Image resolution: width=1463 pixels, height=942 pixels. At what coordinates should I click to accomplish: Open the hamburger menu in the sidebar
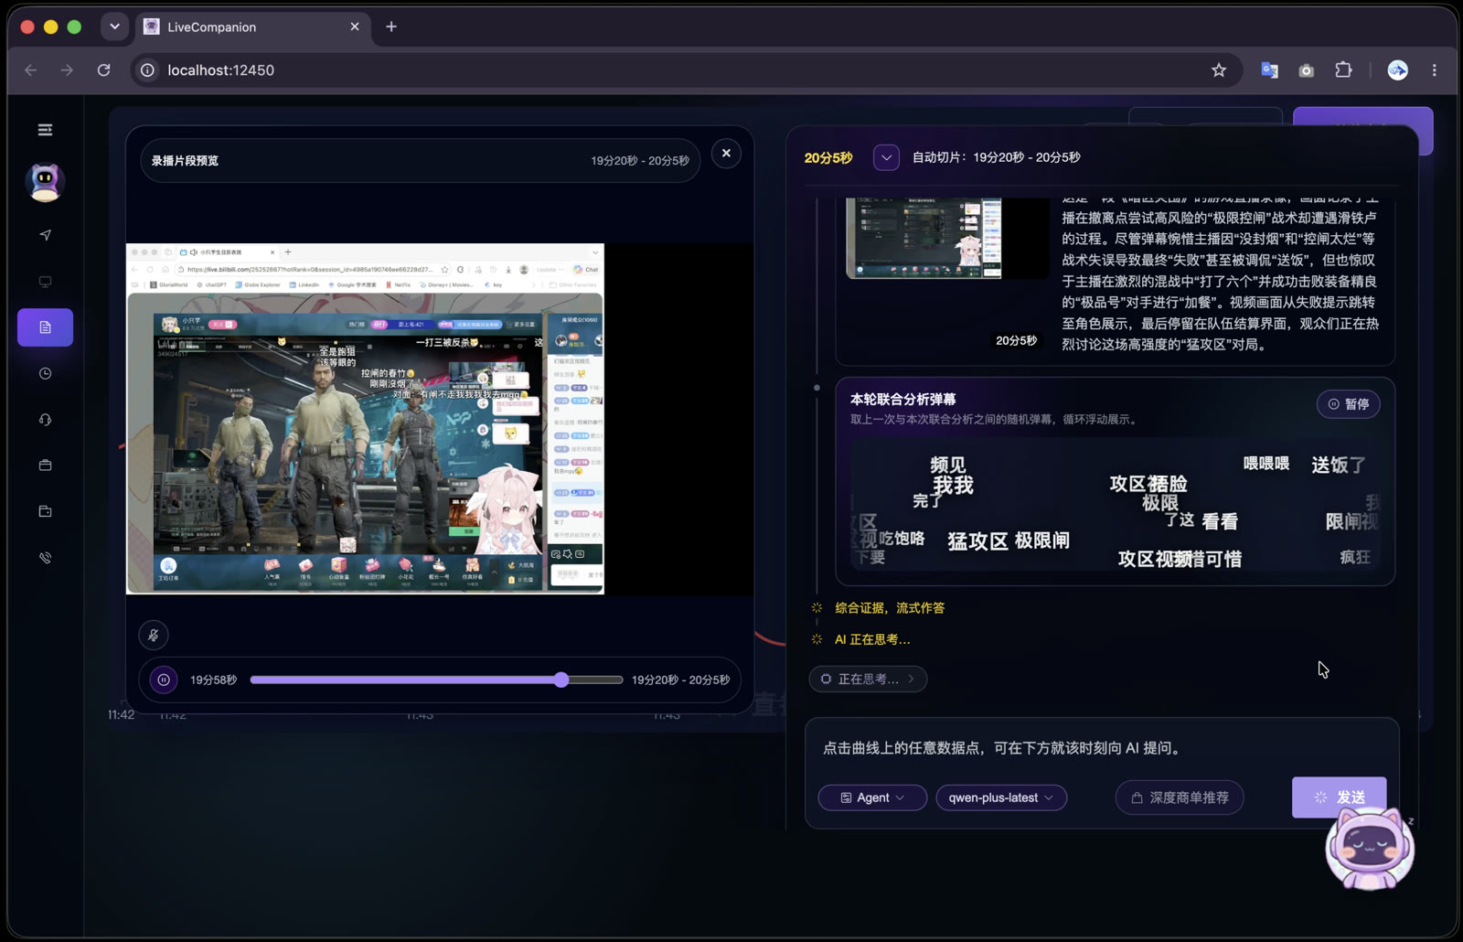[x=45, y=130]
